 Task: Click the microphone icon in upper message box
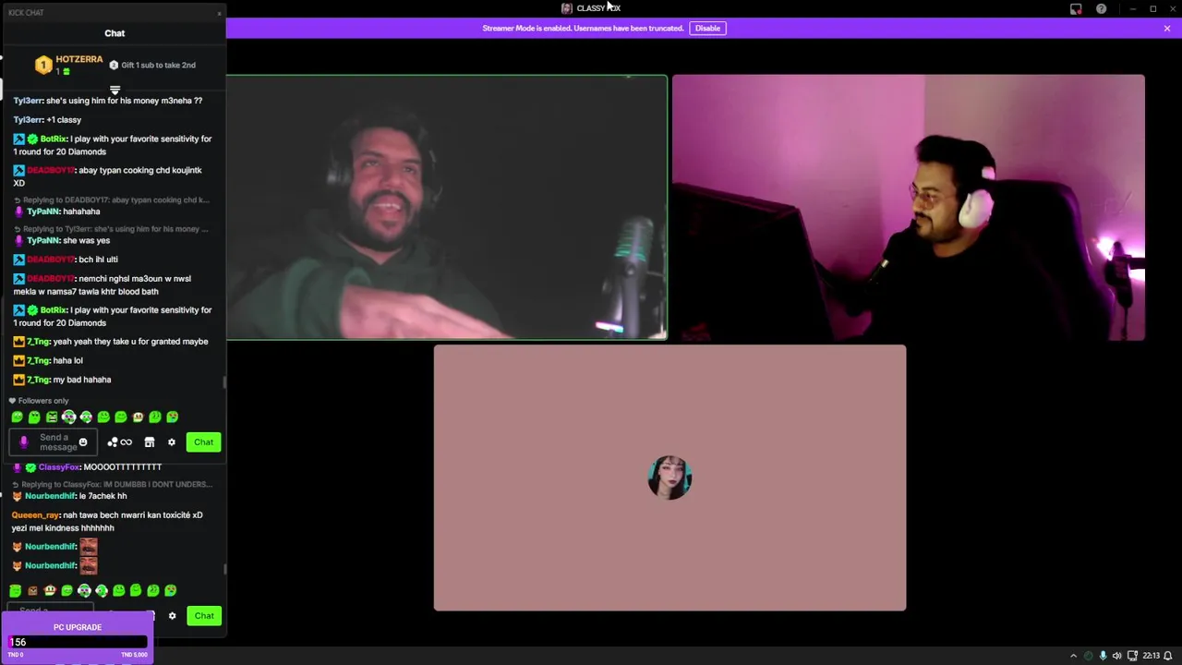(24, 442)
